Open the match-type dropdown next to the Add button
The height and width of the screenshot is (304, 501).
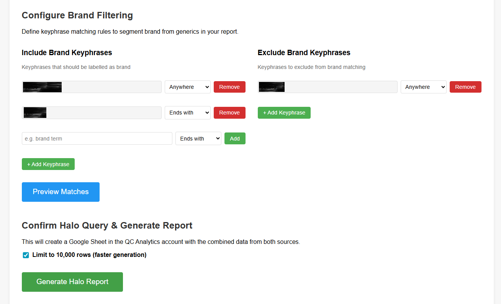point(198,138)
